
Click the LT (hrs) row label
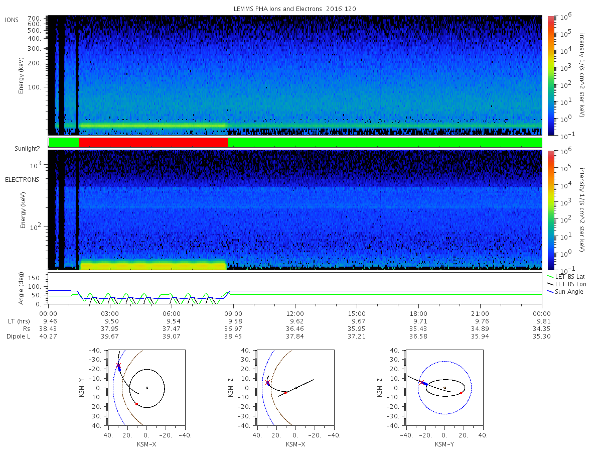(20, 321)
